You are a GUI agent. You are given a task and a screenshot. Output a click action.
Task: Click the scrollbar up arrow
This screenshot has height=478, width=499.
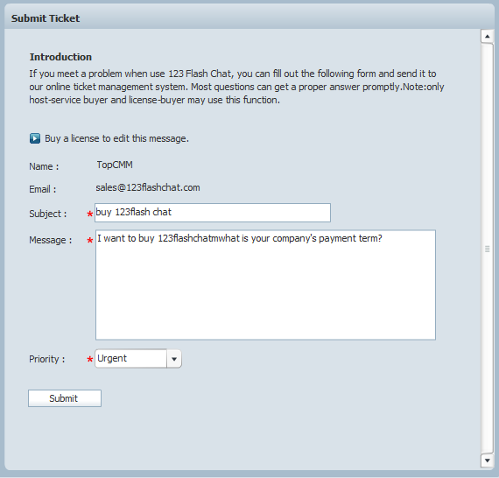488,36
